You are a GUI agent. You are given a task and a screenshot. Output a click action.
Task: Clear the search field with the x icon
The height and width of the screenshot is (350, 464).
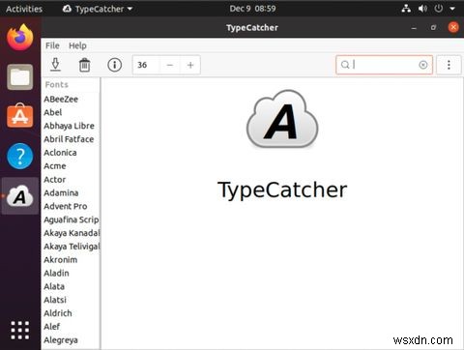[423, 65]
